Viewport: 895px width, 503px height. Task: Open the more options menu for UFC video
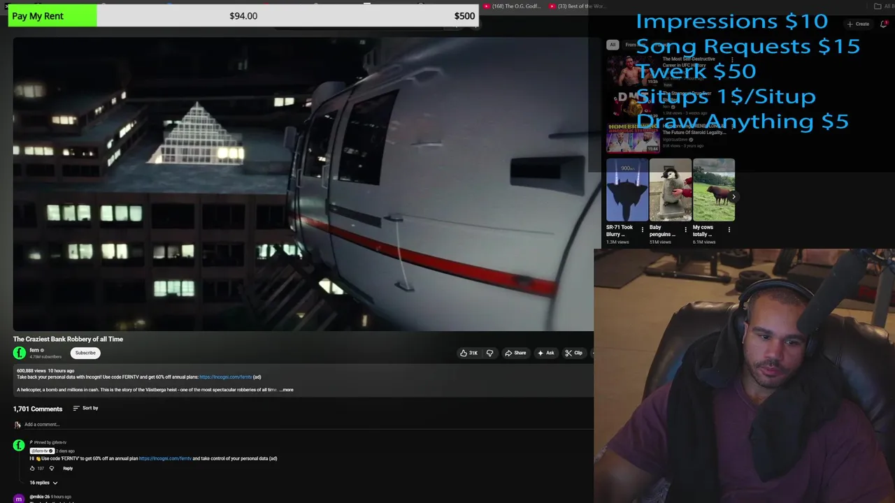(732, 60)
